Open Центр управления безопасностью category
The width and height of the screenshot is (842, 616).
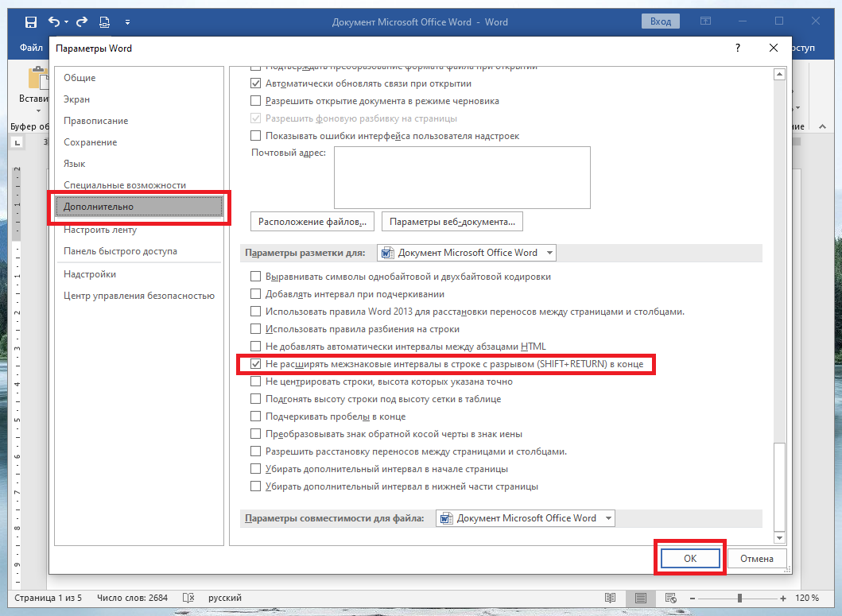click(139, 296)
